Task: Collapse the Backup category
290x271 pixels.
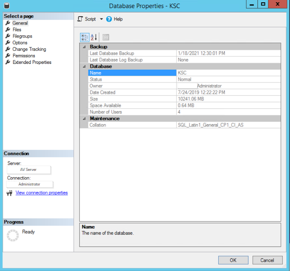Action: [84, 47]
